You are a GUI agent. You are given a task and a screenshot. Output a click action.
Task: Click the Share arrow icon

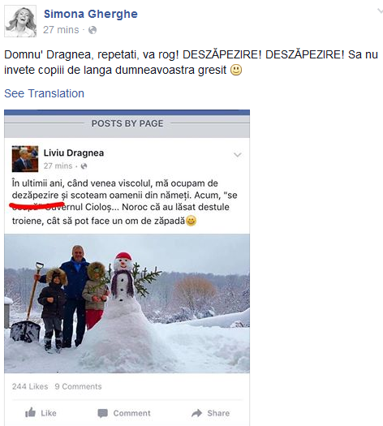tap(196, 413)
